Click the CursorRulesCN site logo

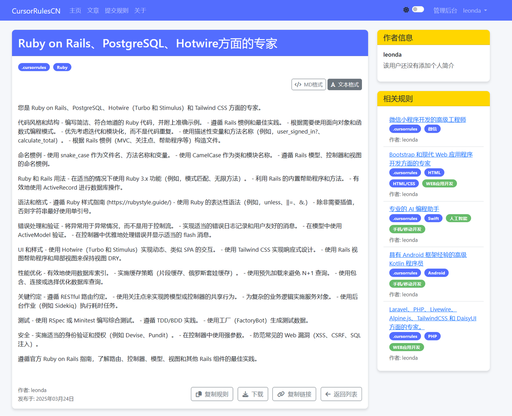(x=36, y=11)
